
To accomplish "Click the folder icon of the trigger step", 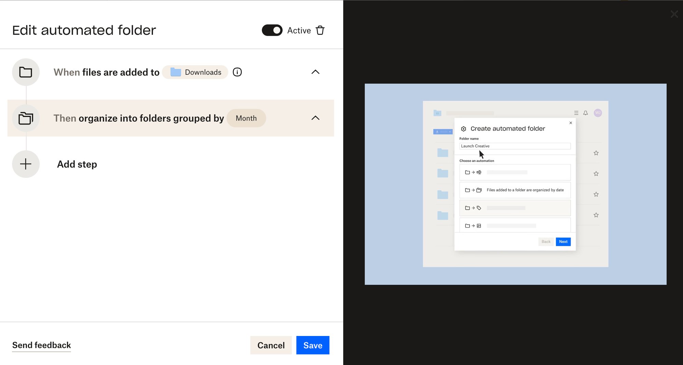I will pyautogui.click(x=26, y=72).
